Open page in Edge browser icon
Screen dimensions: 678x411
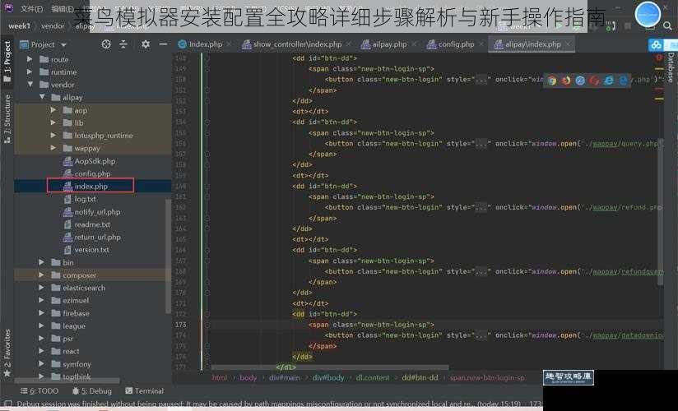tap(623, 81)
